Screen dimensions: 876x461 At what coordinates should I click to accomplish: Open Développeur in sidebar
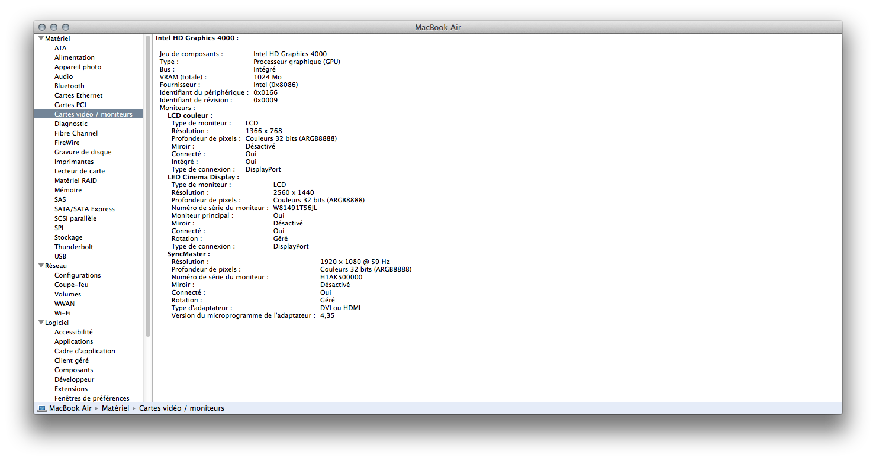point(75,379)
